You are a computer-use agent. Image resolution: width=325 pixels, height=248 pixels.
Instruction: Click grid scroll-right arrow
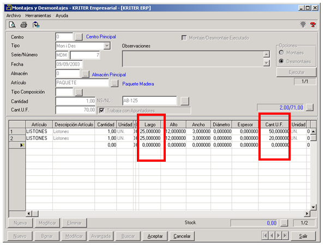pyautogui.click(x=307, y=214)
